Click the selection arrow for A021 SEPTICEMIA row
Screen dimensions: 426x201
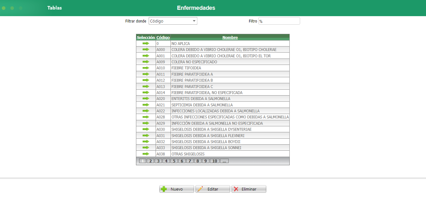(145, 104)
